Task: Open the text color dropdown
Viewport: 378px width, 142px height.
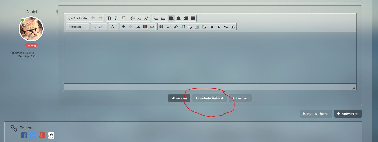Action: pyautogui.click(x=113, y=27)
